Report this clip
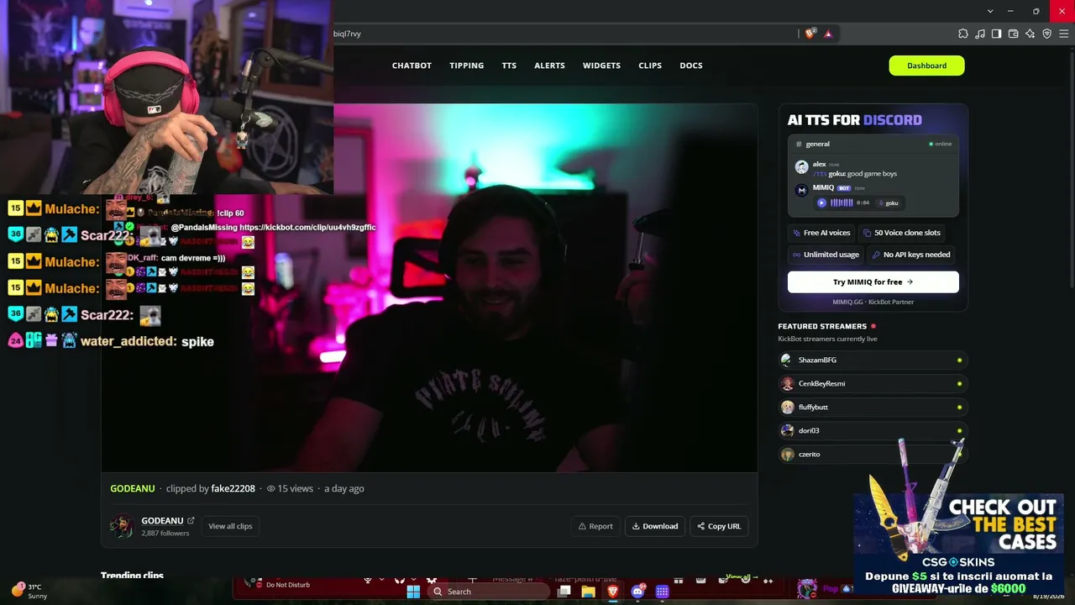Viewport: 1075px width, 605px height. tap(595, 526)
